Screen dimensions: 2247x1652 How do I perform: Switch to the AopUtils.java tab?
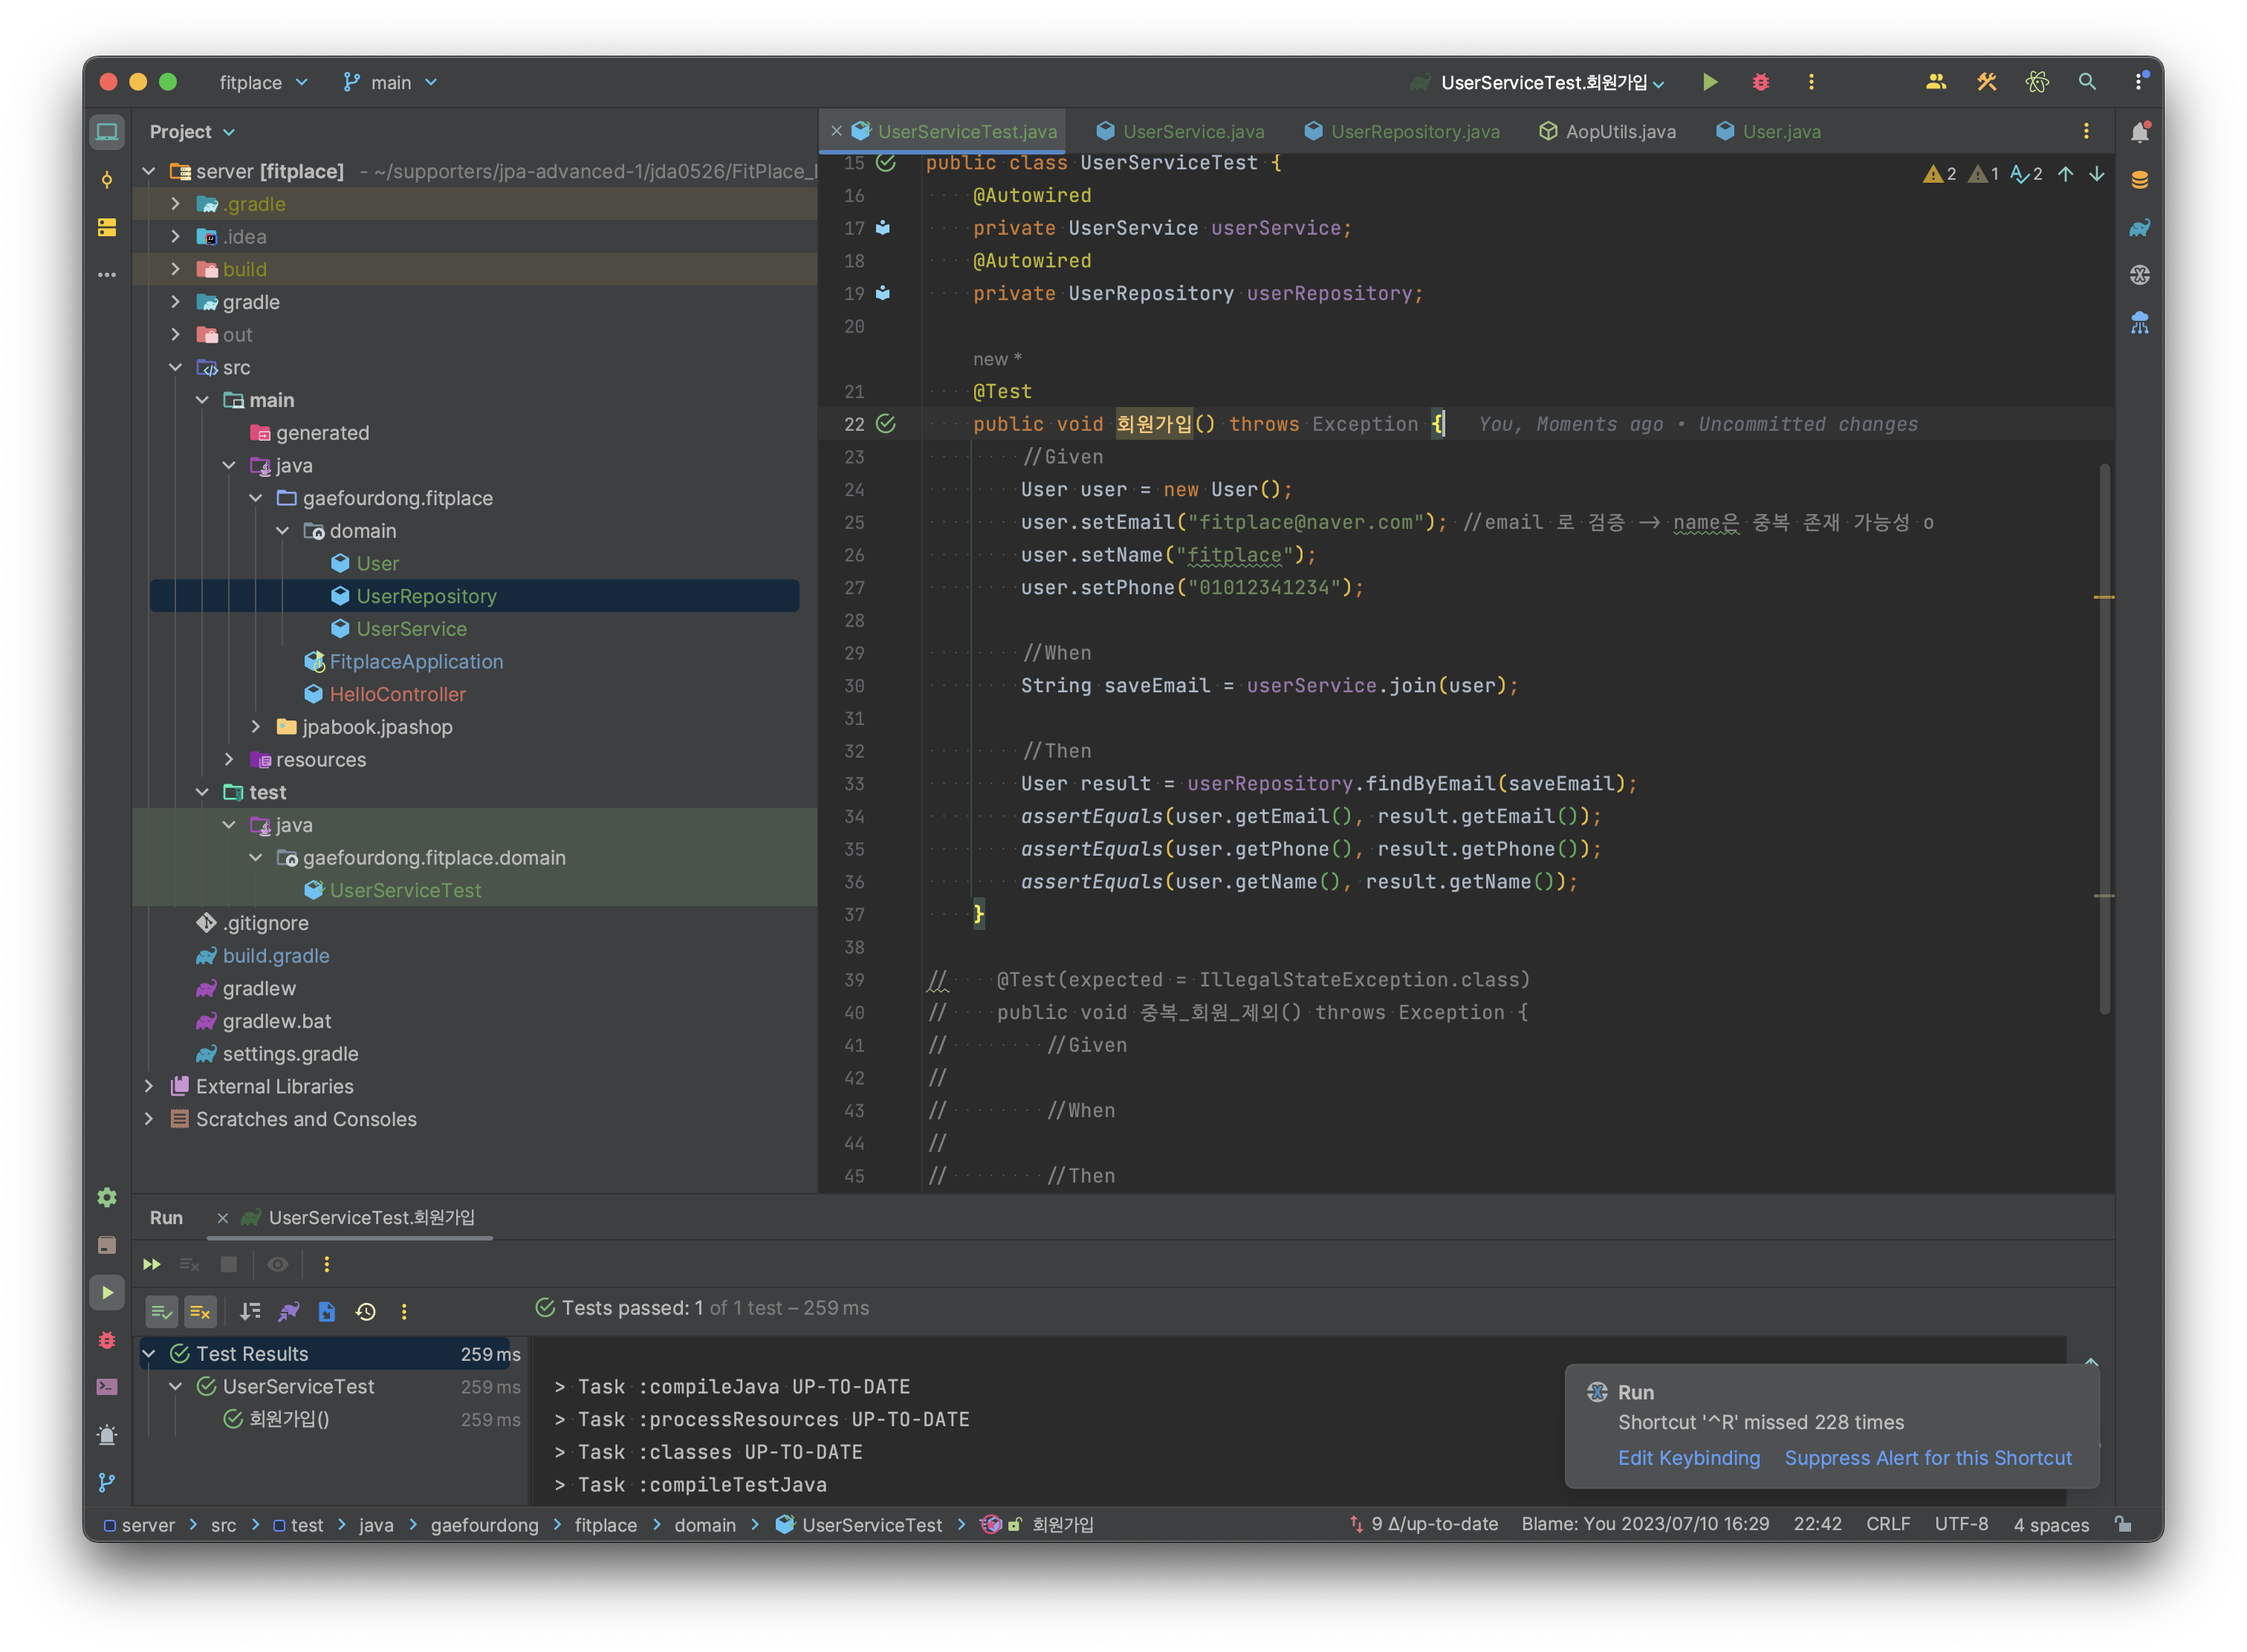point(1606,132)
